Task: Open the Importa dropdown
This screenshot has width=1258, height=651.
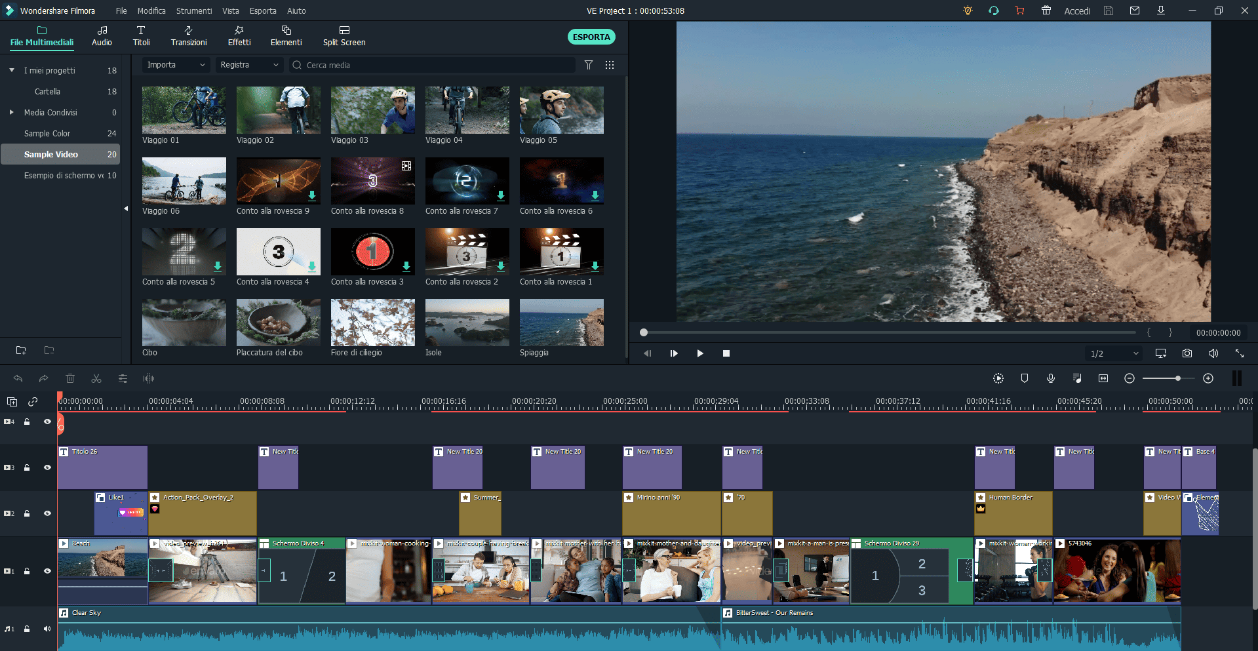Action: coord(175,65)
